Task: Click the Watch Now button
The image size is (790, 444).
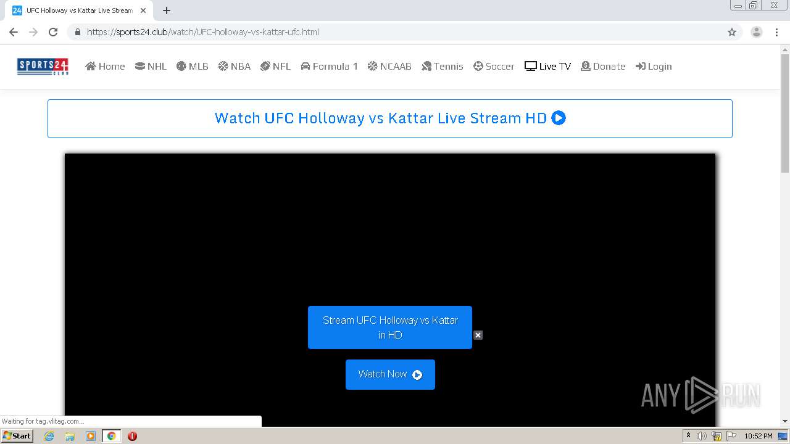Action: tap(390, 374)
